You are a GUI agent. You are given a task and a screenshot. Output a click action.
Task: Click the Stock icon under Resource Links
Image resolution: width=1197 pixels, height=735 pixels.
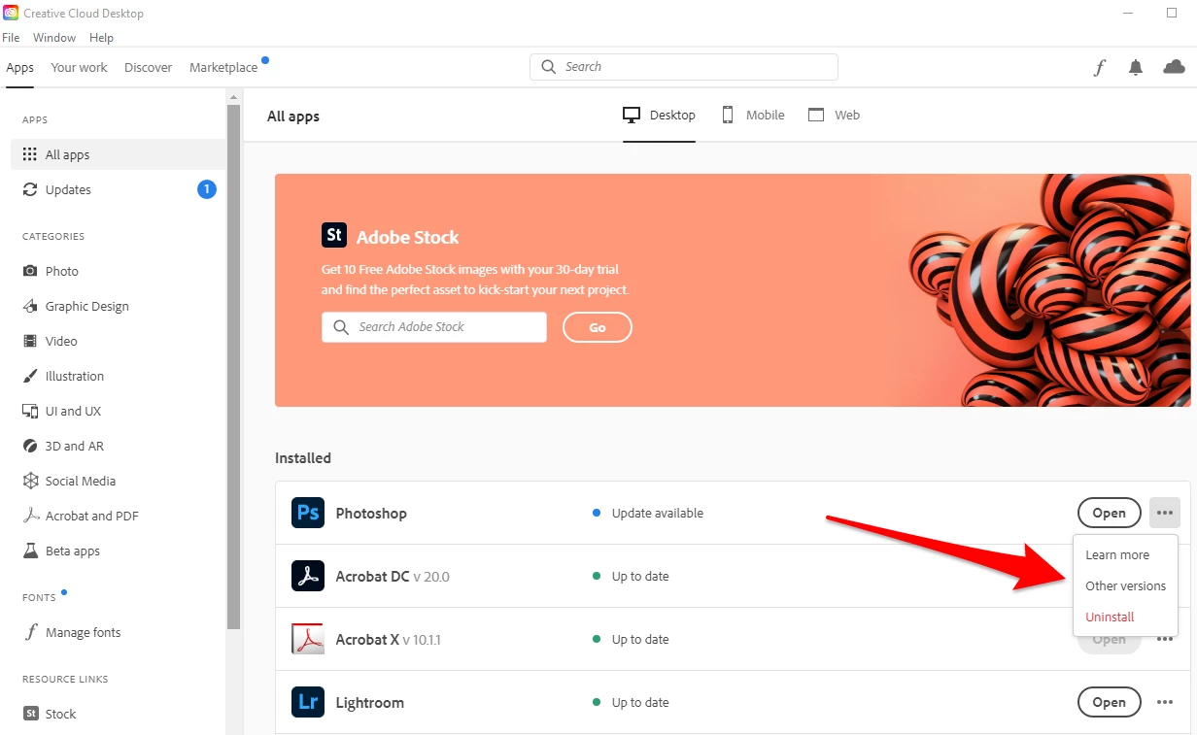(x=31, y=714)
